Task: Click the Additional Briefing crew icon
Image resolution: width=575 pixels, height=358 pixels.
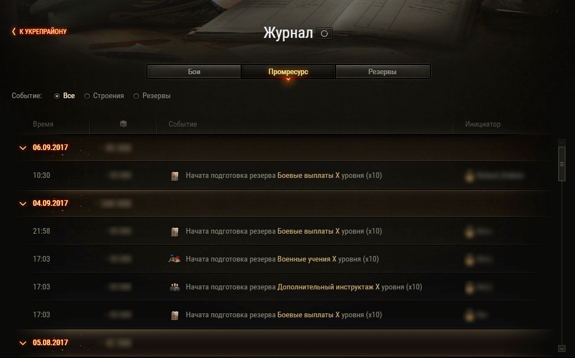Action: [175, 287]
